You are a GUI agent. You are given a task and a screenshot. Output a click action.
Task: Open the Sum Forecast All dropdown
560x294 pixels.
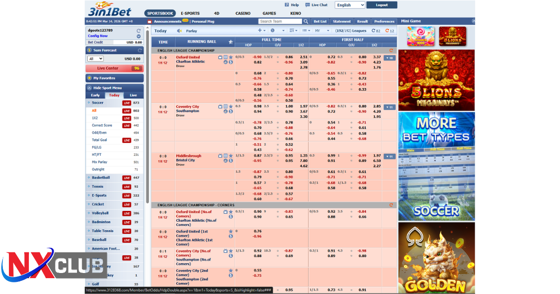coord(95,59)
